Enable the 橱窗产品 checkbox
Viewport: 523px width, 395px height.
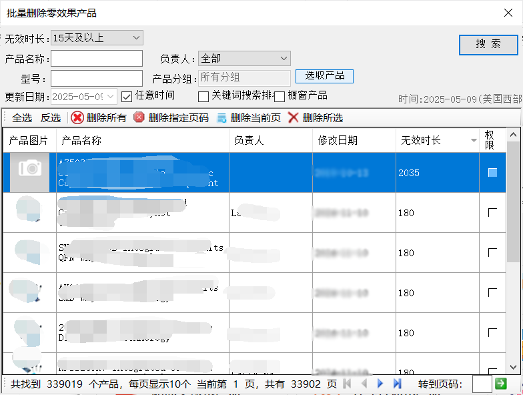(x=280, y=96)
